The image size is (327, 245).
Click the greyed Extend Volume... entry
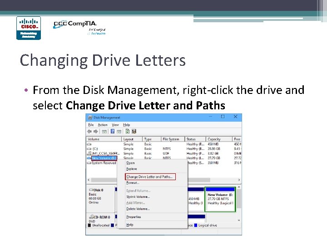[152, 191]
